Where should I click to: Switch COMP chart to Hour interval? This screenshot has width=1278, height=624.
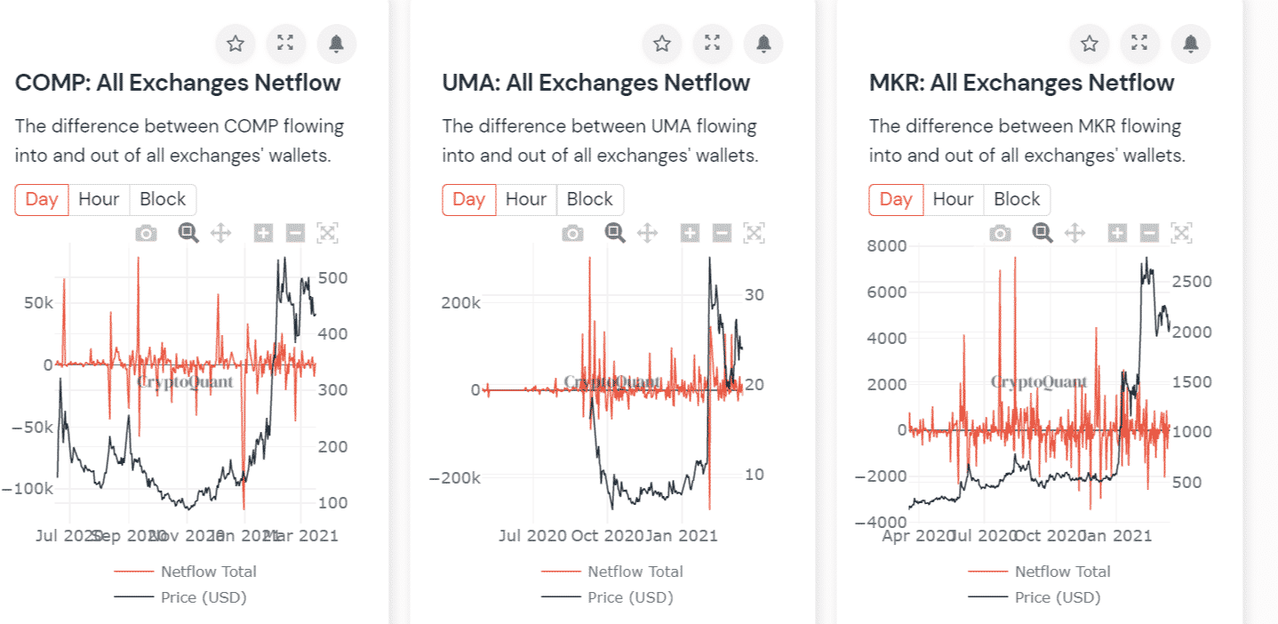point(99,199)
